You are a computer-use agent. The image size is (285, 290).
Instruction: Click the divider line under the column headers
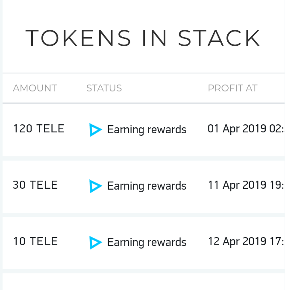[x=144, y=103]
